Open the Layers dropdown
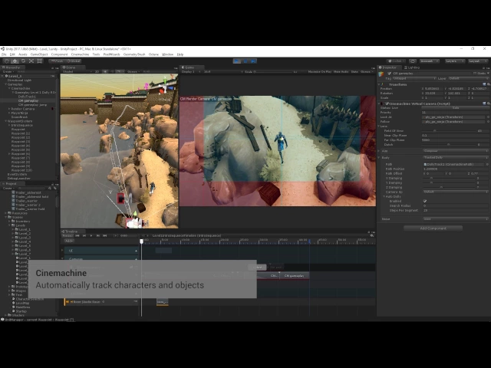Image resolution: width=491 pixels, height=368 pixels. click(453, 61)
